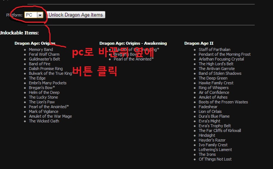Select 'Ivo Family Crest' item
This screenshot has height=169, width=273.
pos(213,145)
